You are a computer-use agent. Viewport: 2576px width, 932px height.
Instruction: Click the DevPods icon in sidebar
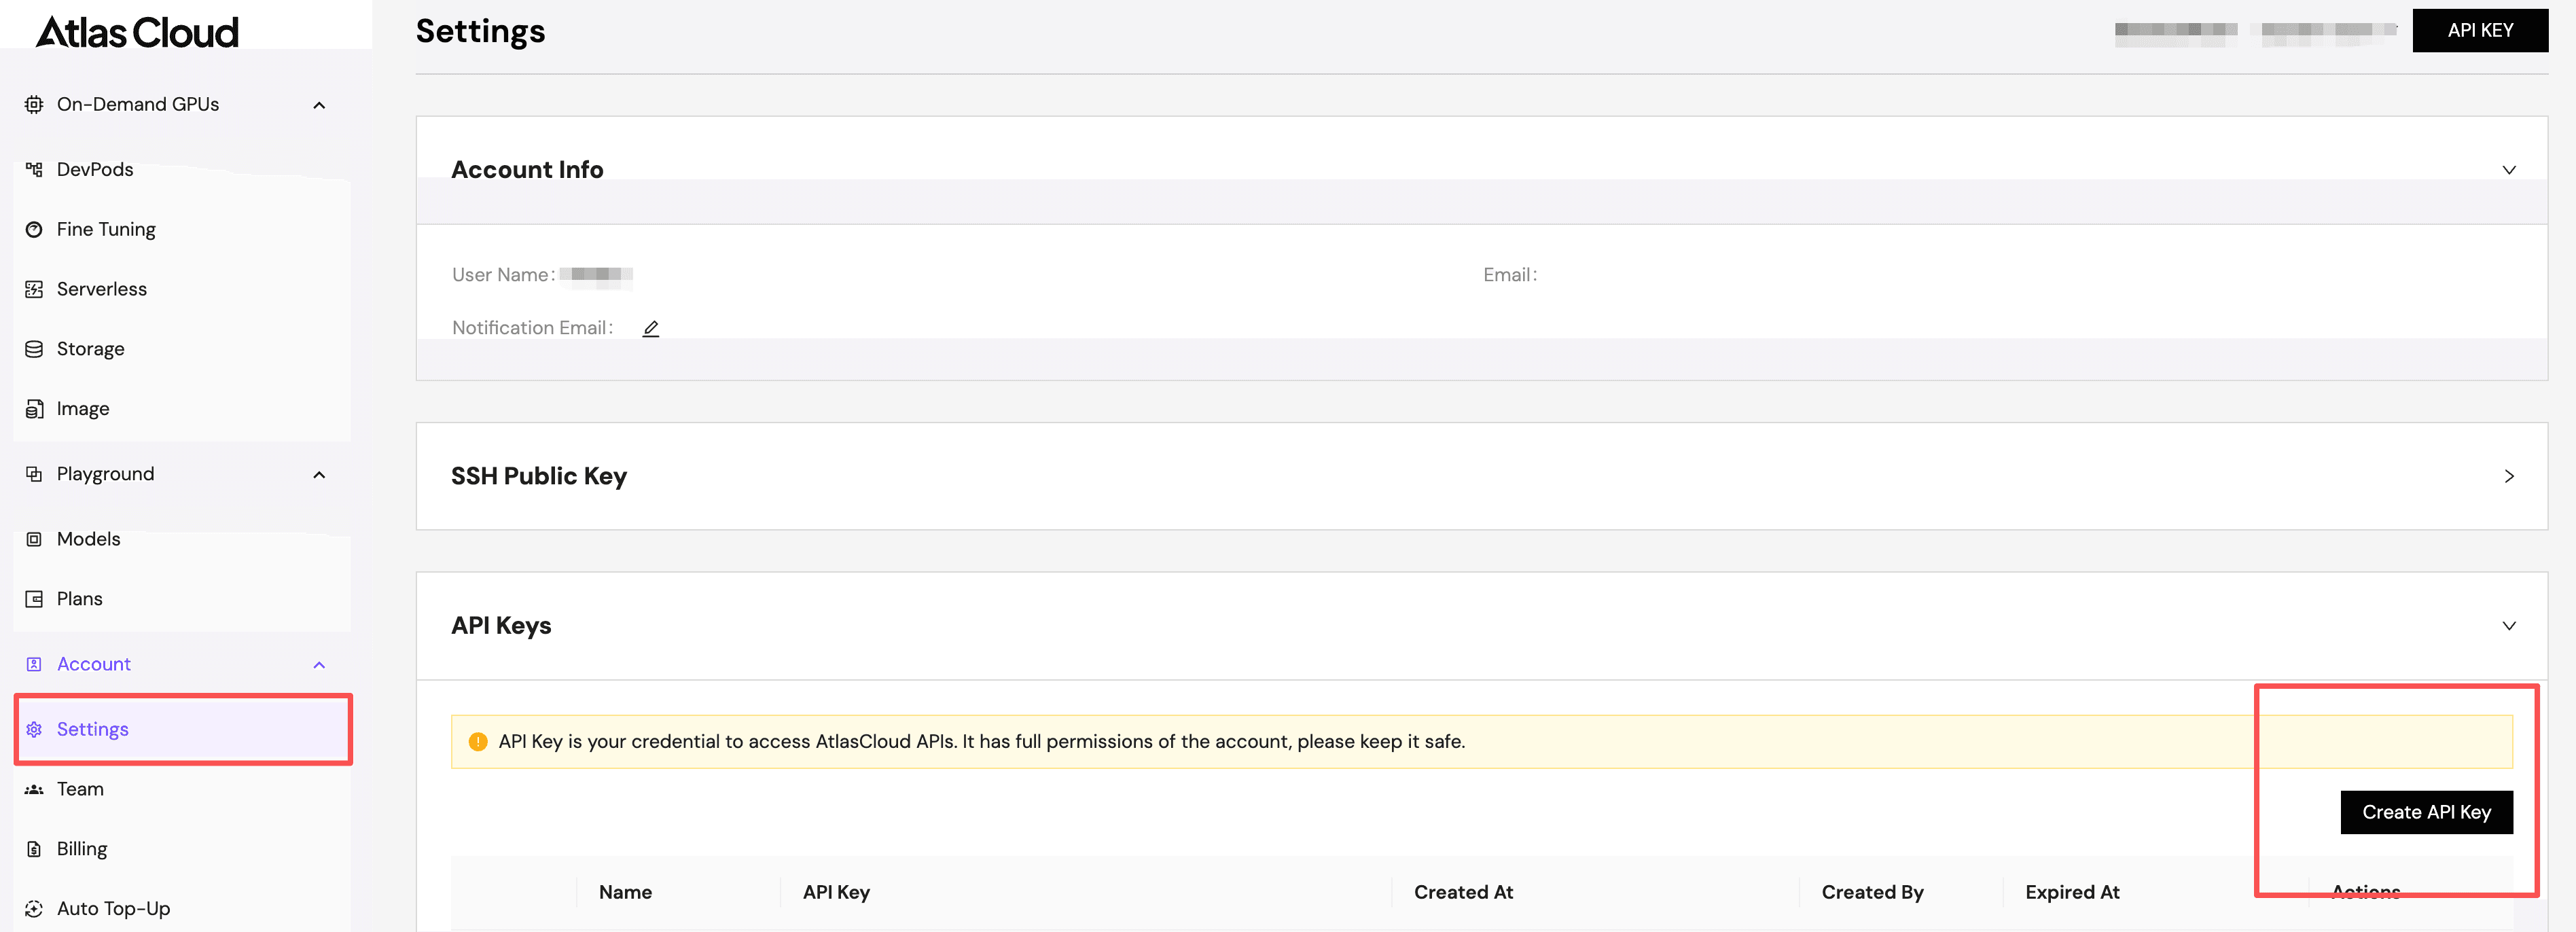point(34,170)
